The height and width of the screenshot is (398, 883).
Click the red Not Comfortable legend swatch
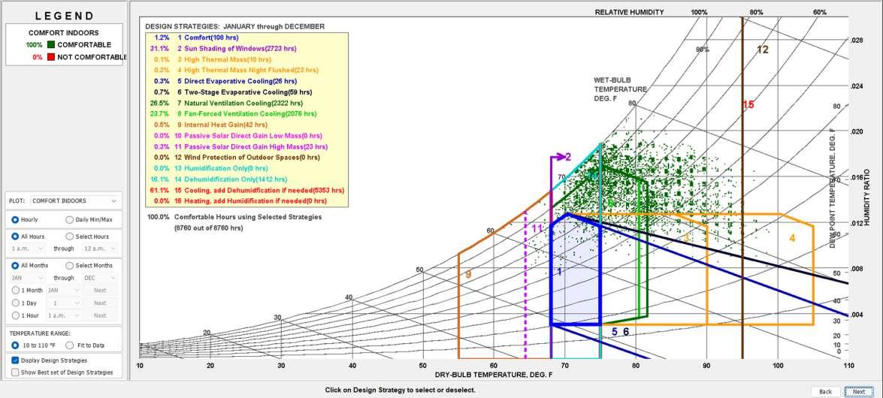(x=50, y=57)
